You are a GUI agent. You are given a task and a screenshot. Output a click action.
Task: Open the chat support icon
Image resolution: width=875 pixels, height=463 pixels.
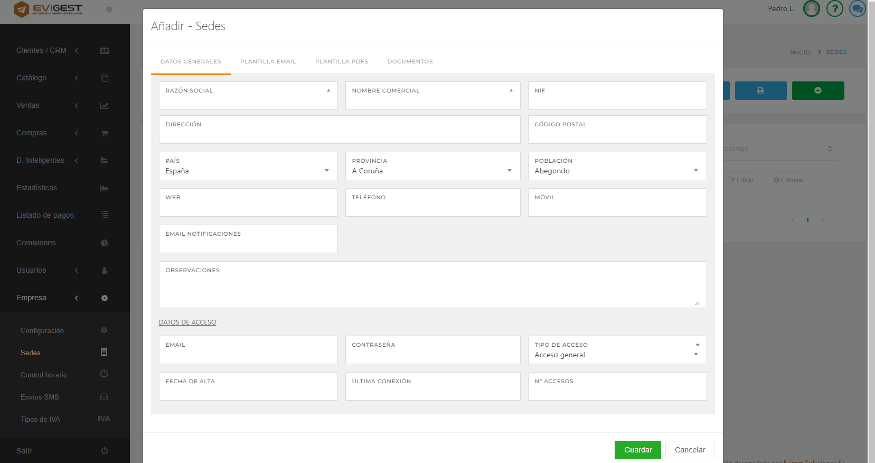click(857, 9)
